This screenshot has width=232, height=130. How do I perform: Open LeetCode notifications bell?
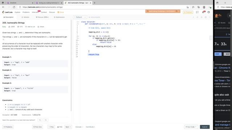203,12
